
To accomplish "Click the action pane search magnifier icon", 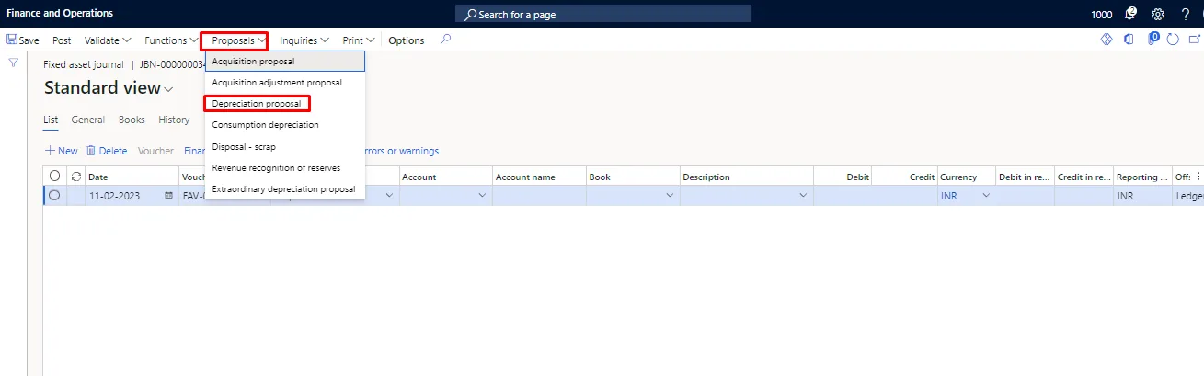I will pyautogui.click(x=446, y=40).
